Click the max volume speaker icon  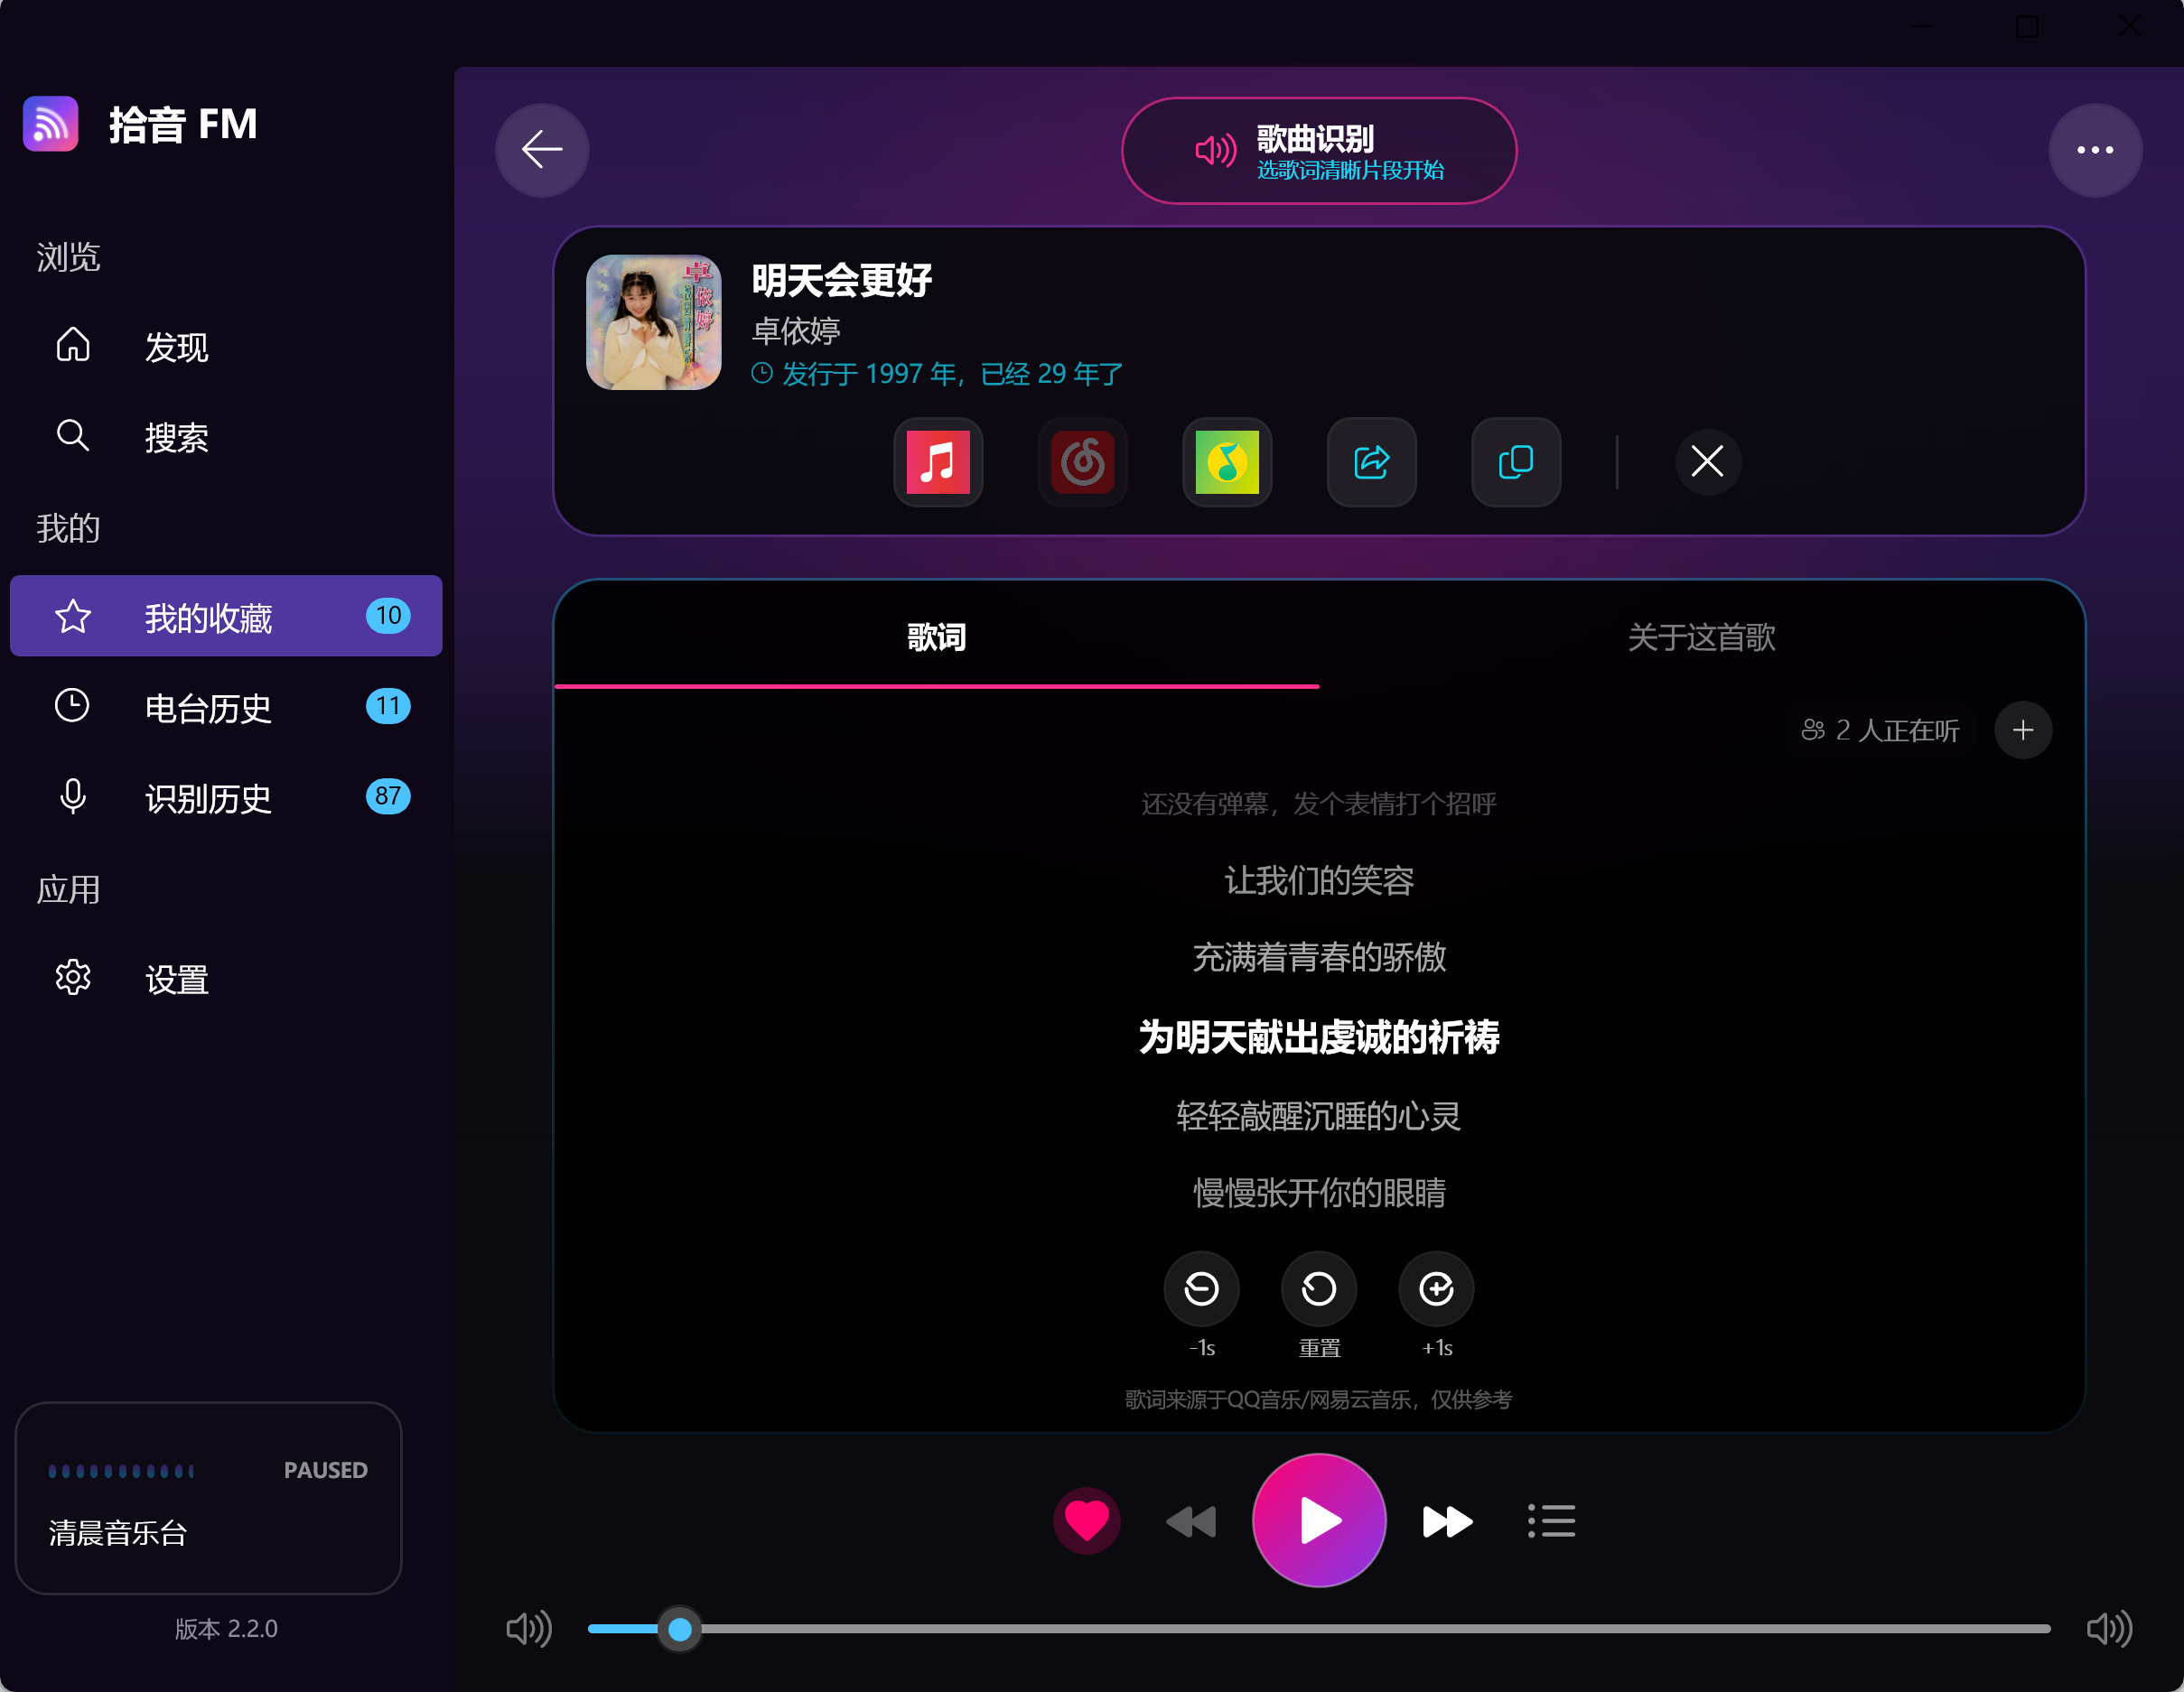[2109, 1629]
